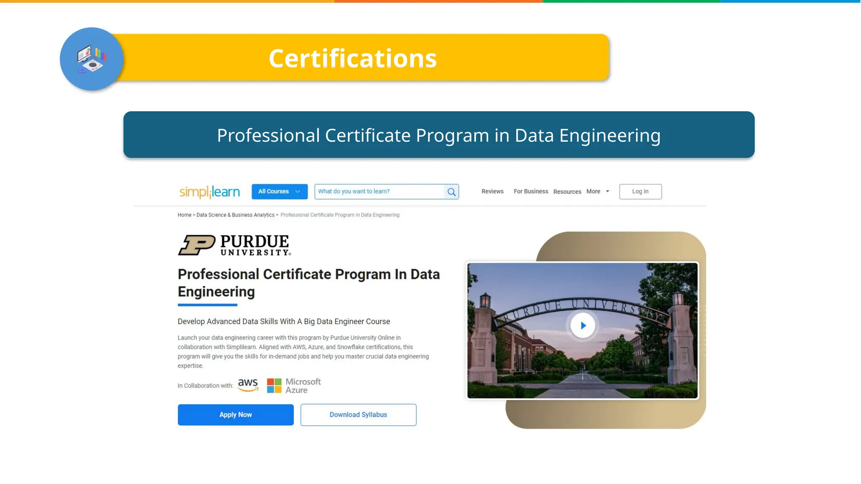Open Data Science & Business Analytics breadcrumb
861x484 pixels.
tap(235, 215)
